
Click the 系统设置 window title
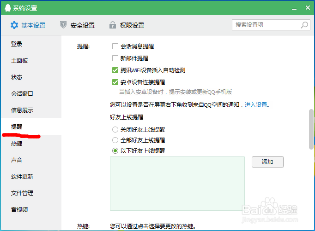pyautogui.click(x=25, y=8)
